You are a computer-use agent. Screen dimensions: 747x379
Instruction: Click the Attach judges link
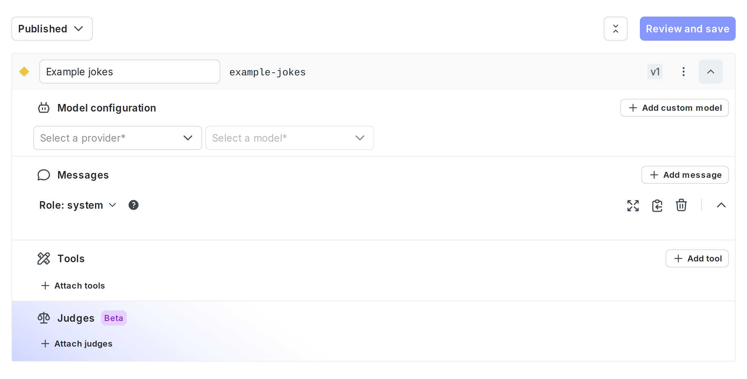tap(77, 344)
